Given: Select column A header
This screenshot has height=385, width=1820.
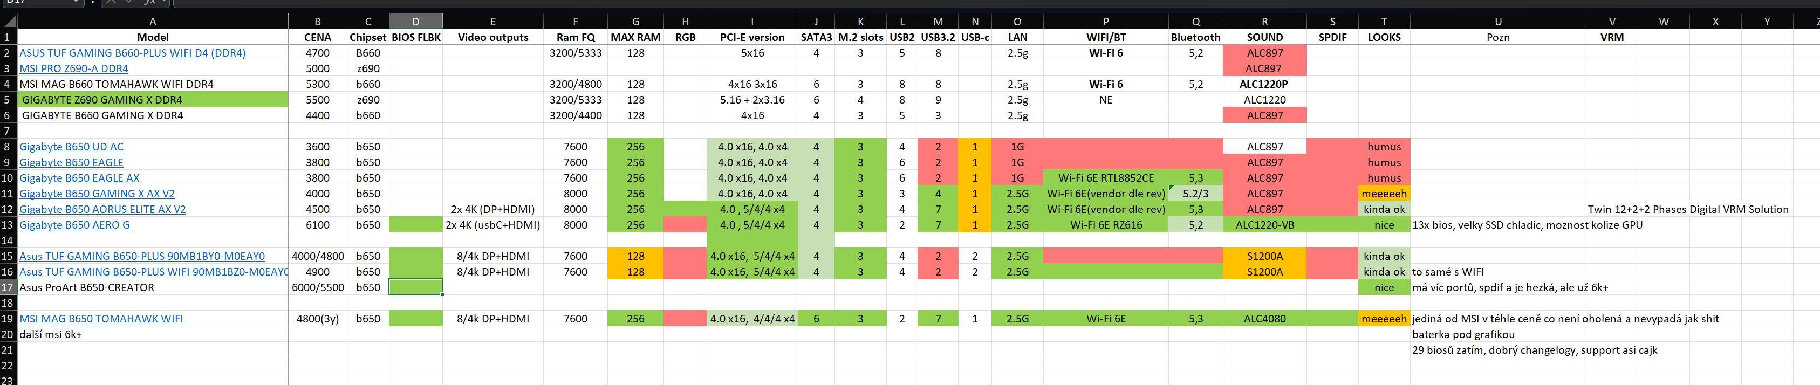Looking at the screenshot, I should tap(153, 22).
